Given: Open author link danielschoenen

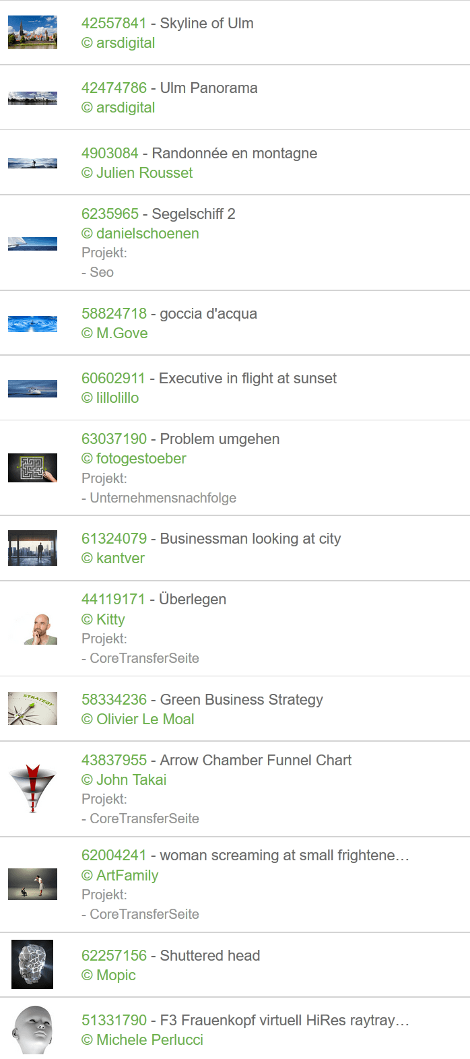Looking at the screenshot, I should coord(147,233).
